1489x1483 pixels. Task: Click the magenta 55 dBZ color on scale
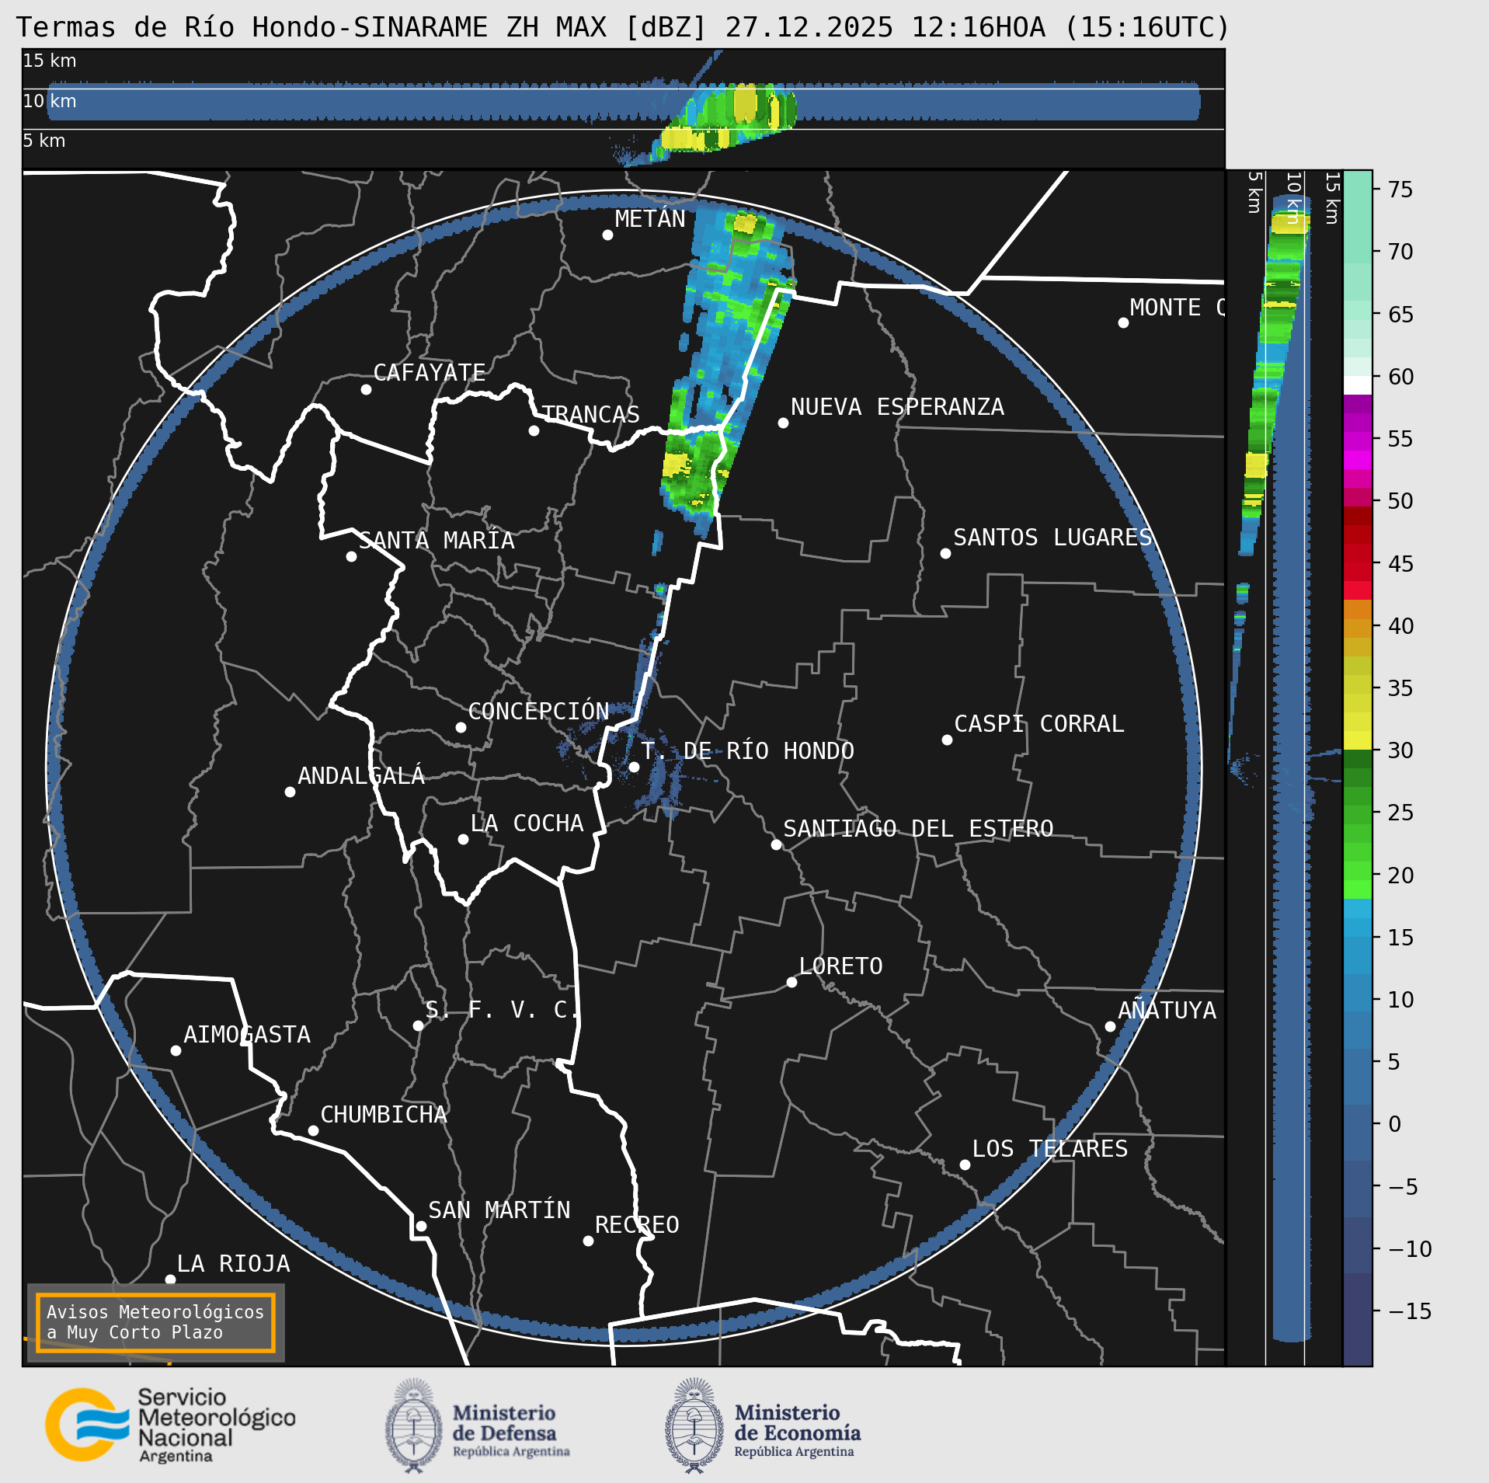click(x=1358, y=440)
